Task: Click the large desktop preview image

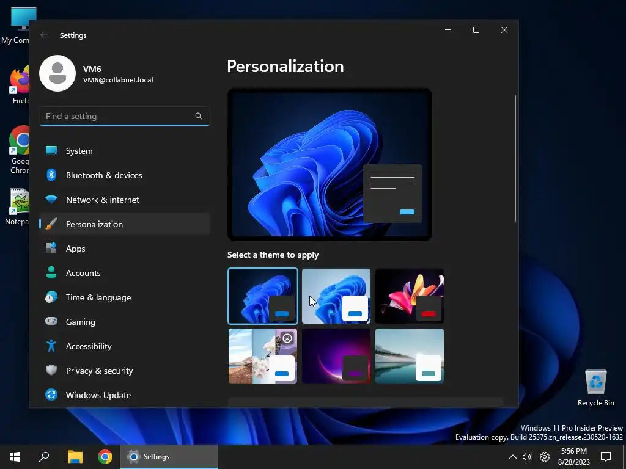Action: point(330,164)
